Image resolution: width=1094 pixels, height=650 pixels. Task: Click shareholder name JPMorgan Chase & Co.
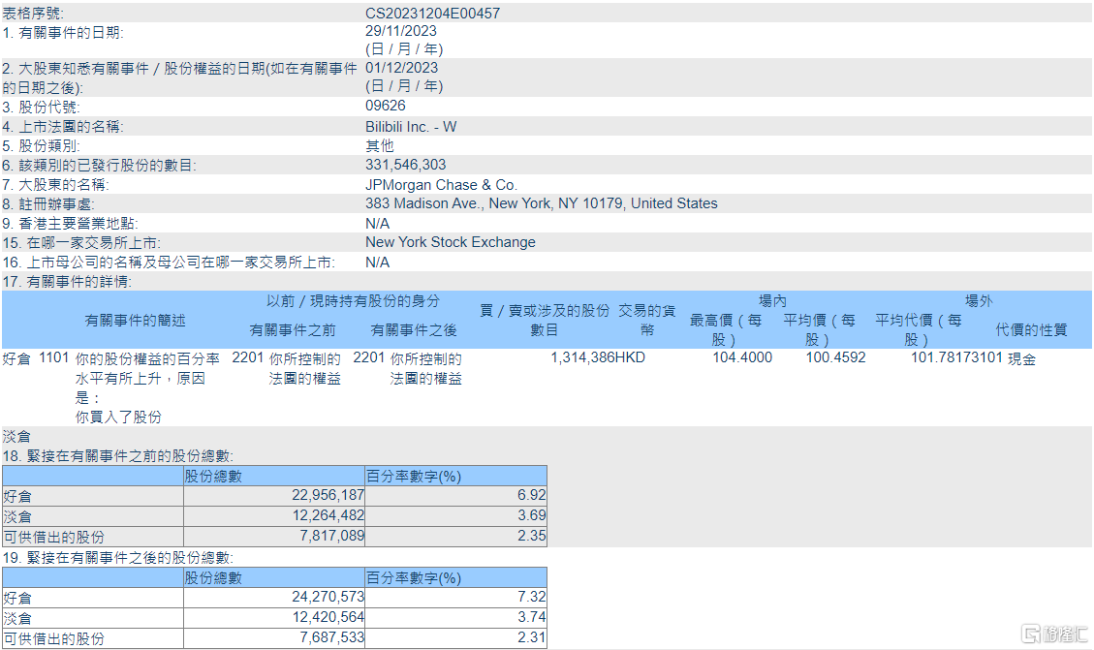coord(441,185)
